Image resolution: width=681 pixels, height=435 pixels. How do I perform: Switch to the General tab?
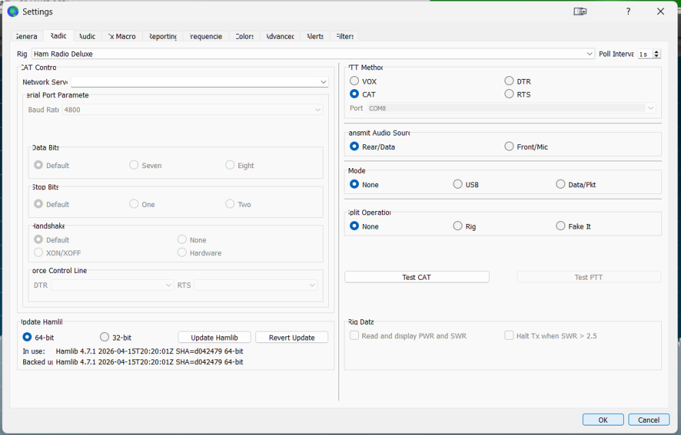pos(27,37)
